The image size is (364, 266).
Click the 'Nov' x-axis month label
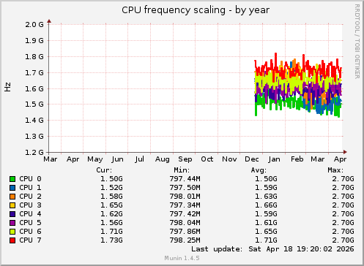[x=229, y=159]
